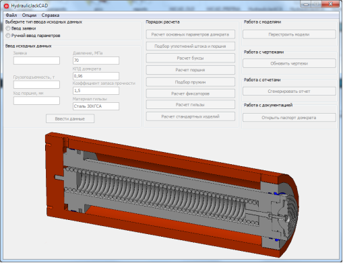Open the Файл menu
This screenshot has width=343, height=263.
(11, 15)
